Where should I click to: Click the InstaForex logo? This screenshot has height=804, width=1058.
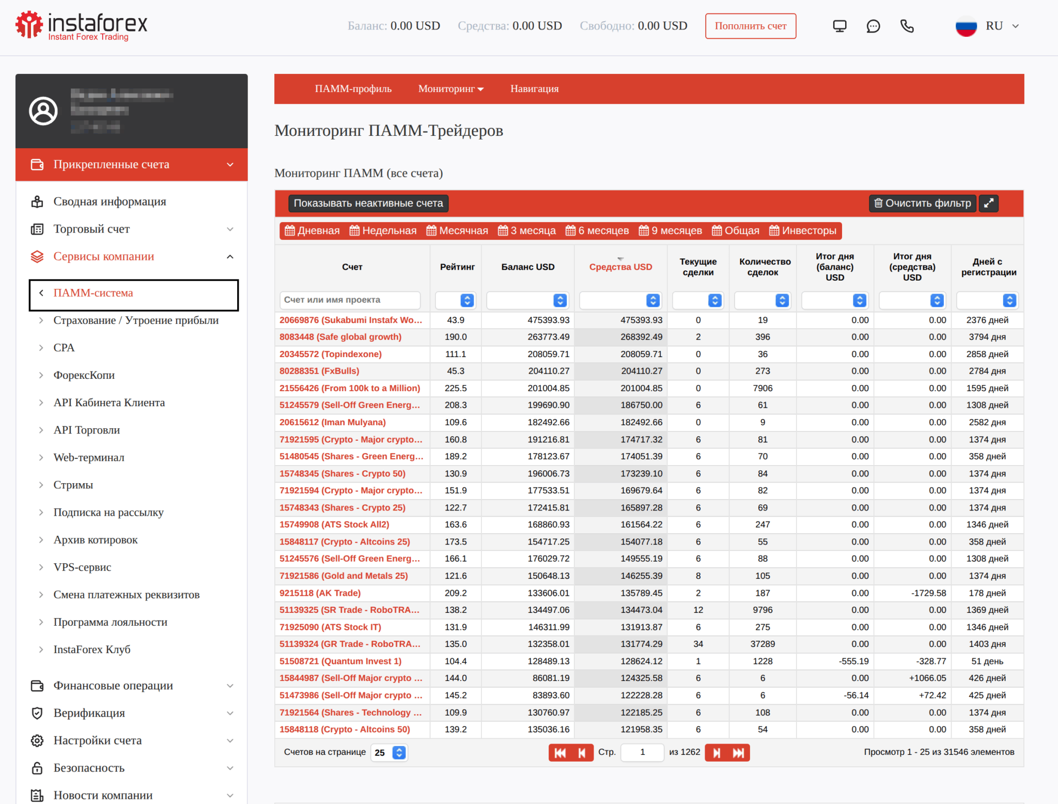click(x=82, y=26)
